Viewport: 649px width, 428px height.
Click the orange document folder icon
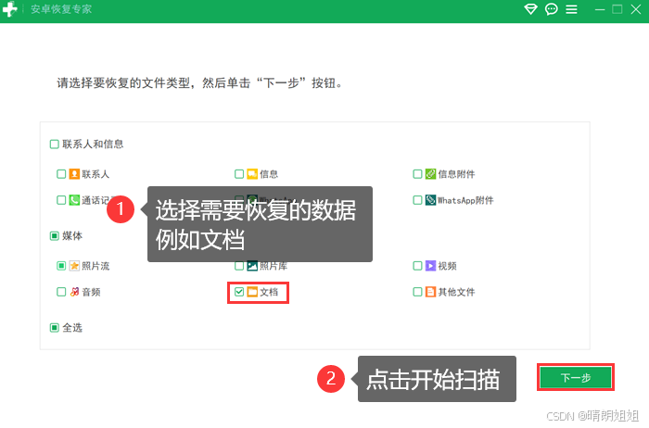click(x=252, y=292)
